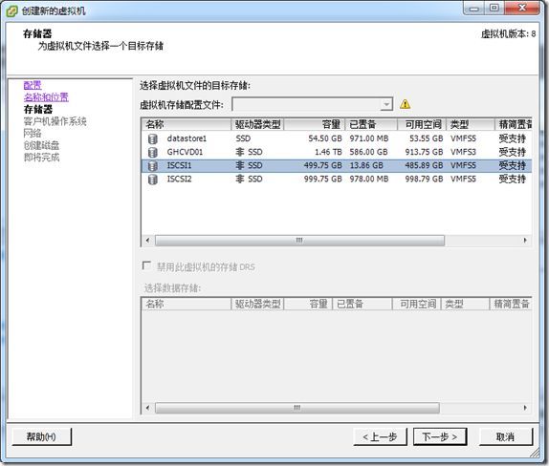Screen dimensions: 549x466
Task: Click lower table scroll right arrow
Action: coord(525,408)
